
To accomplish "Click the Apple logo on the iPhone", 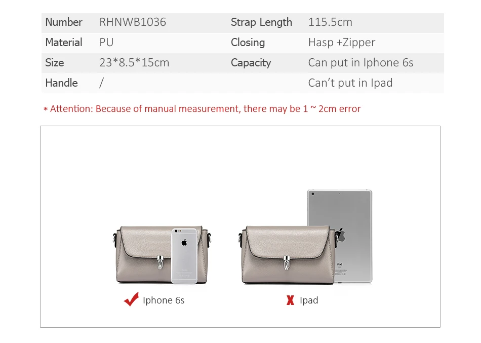I will 184,243.
